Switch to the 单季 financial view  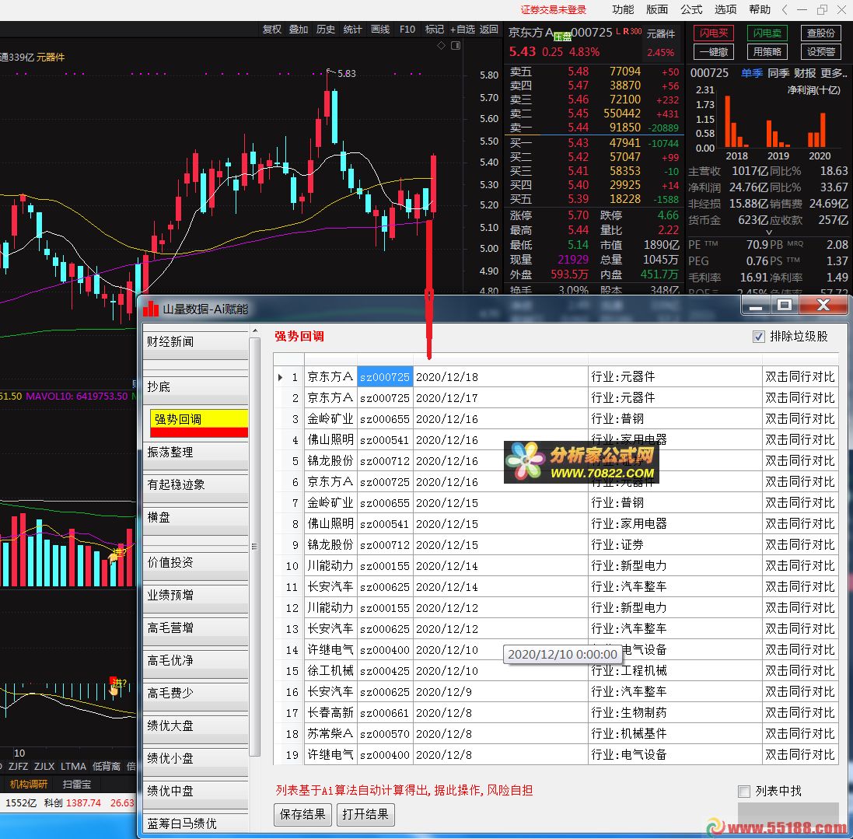pos(751,73)
